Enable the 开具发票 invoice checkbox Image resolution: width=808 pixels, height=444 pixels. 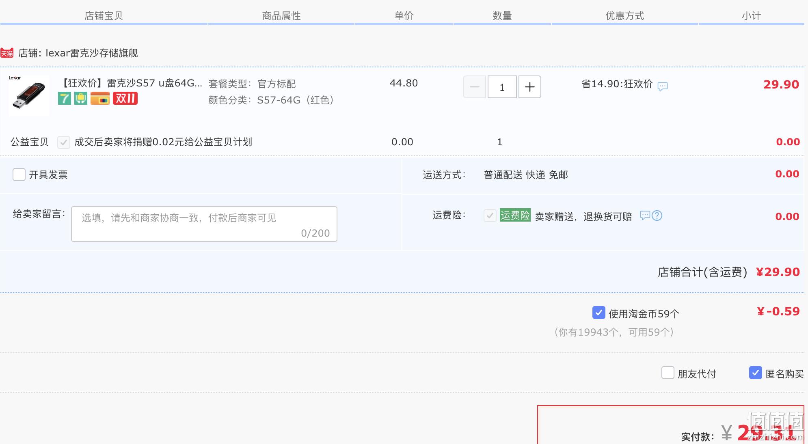19,175
